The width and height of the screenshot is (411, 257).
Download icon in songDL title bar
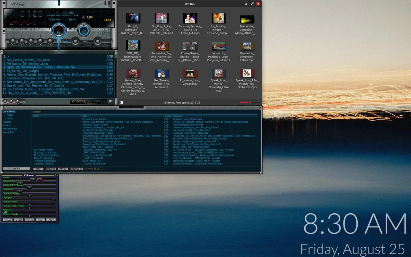click(x=246, y=4)
